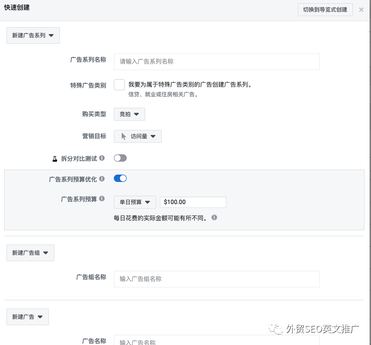
Task: Enable the 拆分对比测试 toggle
Action: tap(120, 158)
